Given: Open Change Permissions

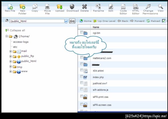Looking at the screenshot, I should tap(148, 6).
